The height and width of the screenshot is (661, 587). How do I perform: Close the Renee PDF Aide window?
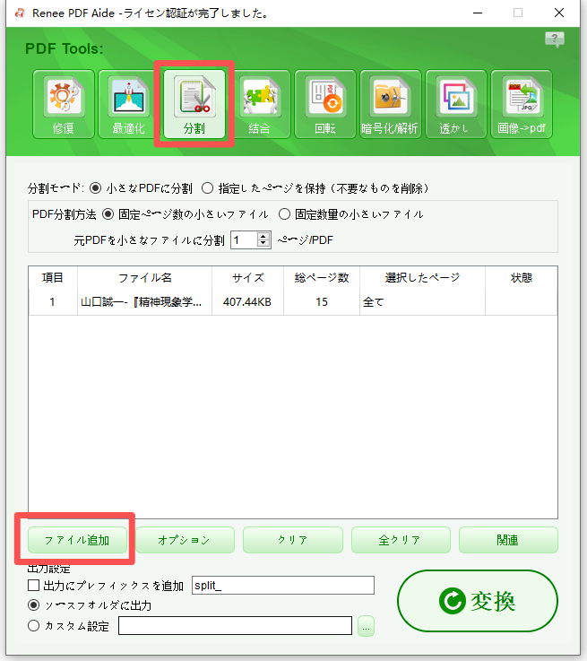click(559, 13)
